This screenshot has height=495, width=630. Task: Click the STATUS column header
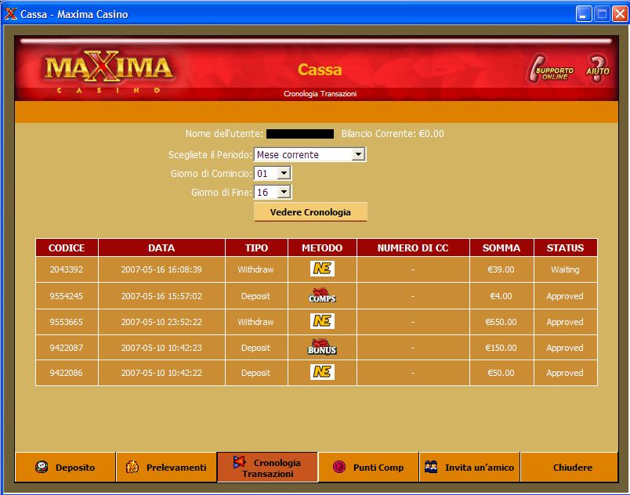pos(565,247)
